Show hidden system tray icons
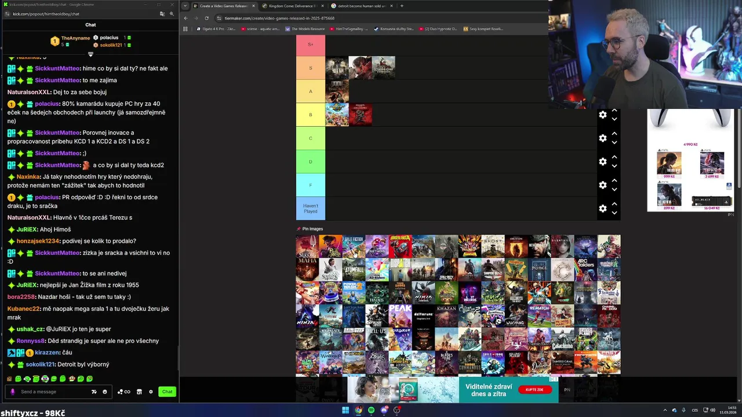The width and height of the screenshot is (742, 417). click(665, 410)
